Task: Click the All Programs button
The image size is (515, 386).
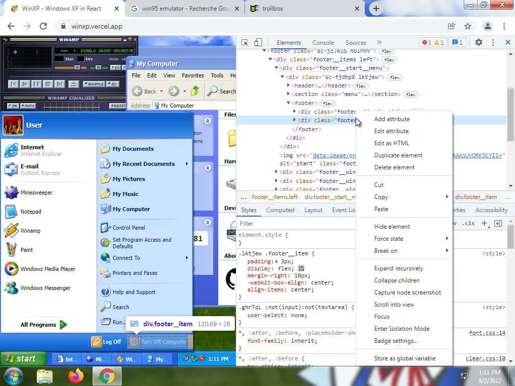Action: (x=44, y=325)
